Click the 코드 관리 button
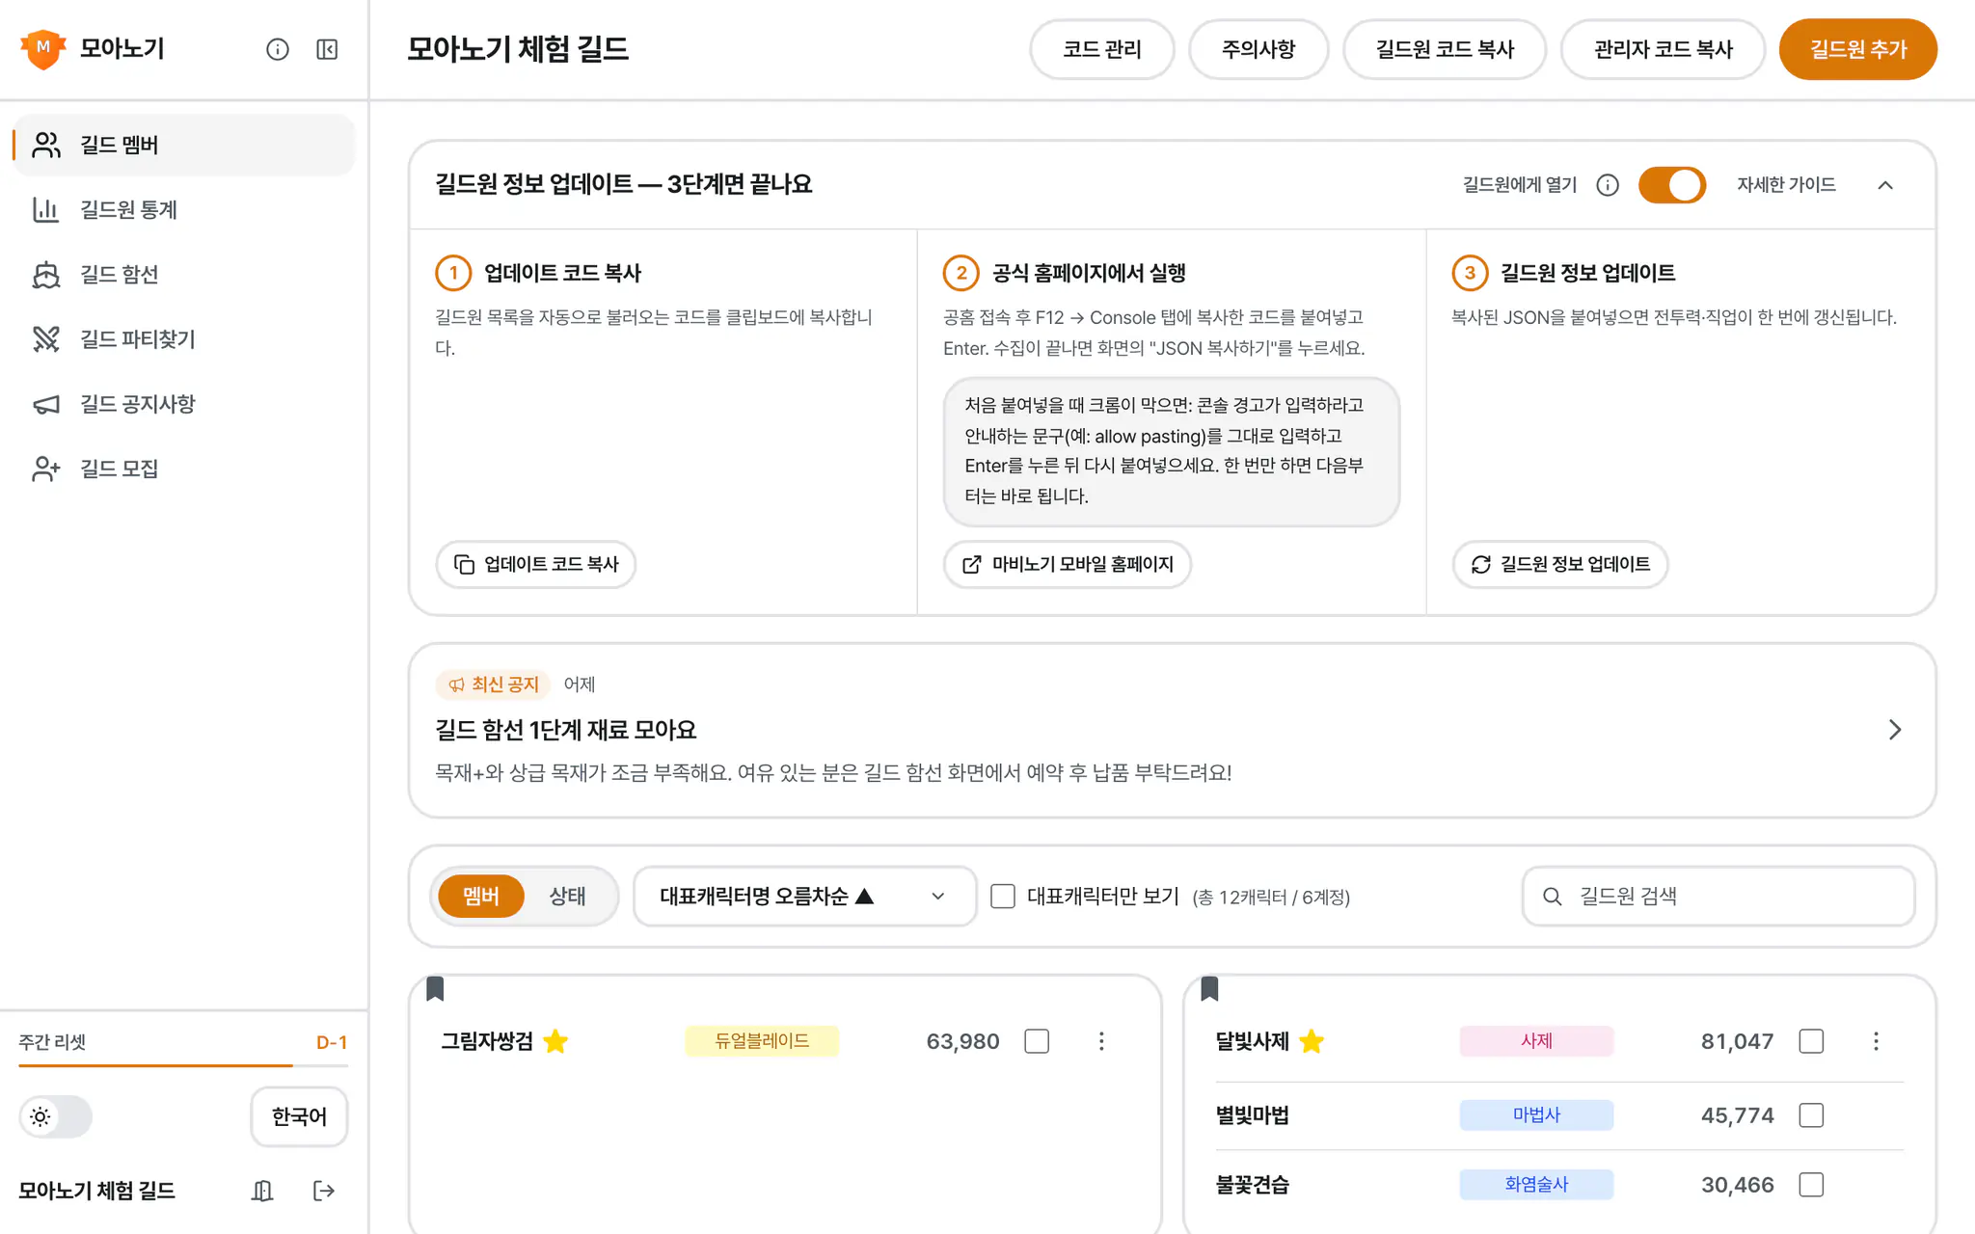 (1101, 49)
